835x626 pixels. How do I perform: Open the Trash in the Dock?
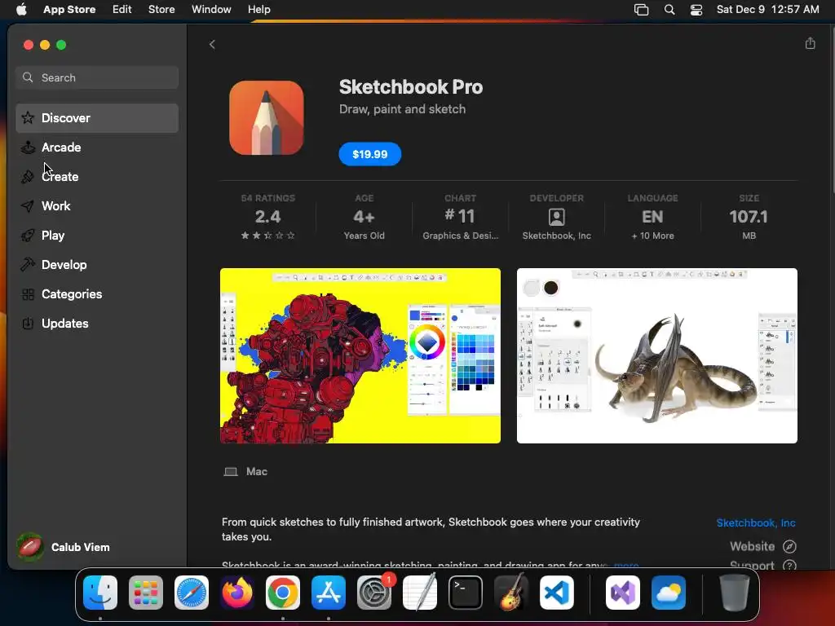click(735, 593)
